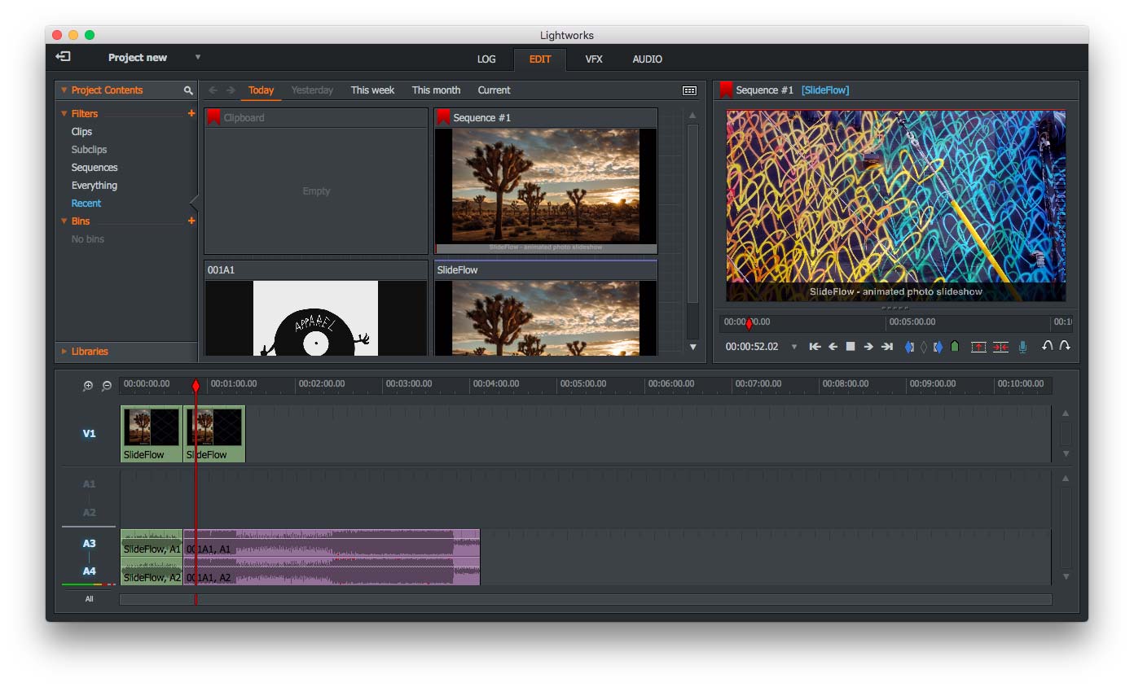Screen dimensions: 1134x687
Task: Switch to the EDIT tab
Action: (x=540, y=59)
